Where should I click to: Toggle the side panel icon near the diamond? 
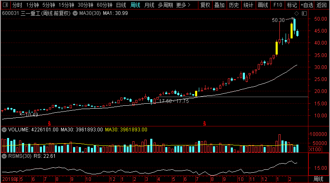[x=304, y=13]
